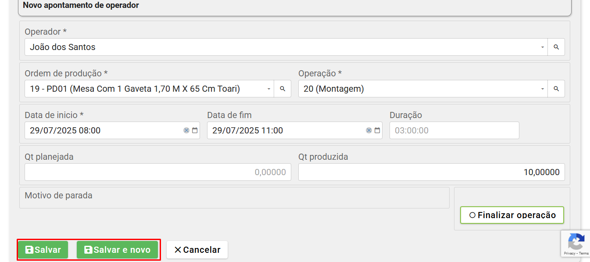Open reCAPTCHA Terms link
This screenshot has height=262, width=590.
coord(584,254)
